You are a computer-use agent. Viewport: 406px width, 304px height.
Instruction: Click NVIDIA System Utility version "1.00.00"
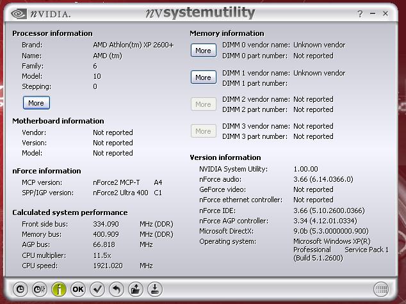[305, 169]
